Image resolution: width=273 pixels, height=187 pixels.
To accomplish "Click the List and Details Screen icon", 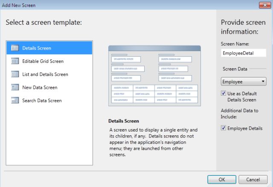I will click(x=15, y=74).
